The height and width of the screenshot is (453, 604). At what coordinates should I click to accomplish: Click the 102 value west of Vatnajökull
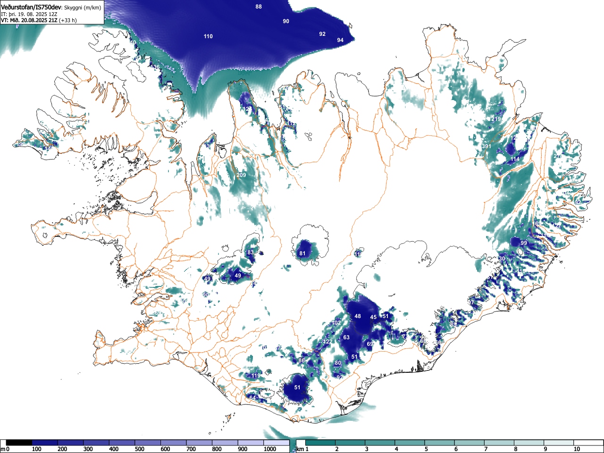(336, 323)
